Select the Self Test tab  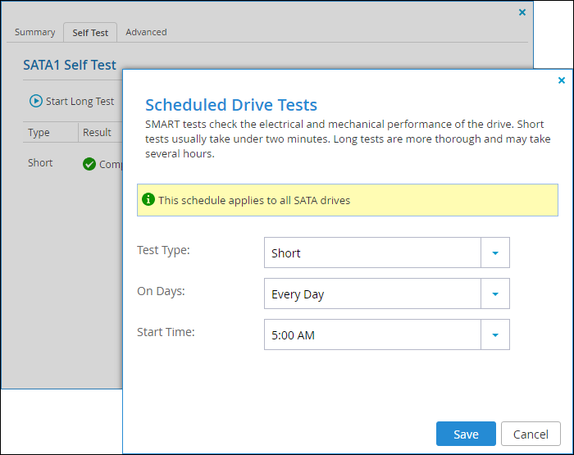click(x=90, y=33)
